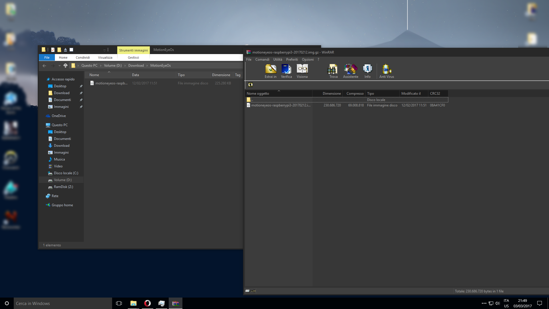Select the parent folder '..' row in WinRAR
This screenshot has width=549, height=309.
(x=347, y=100)
